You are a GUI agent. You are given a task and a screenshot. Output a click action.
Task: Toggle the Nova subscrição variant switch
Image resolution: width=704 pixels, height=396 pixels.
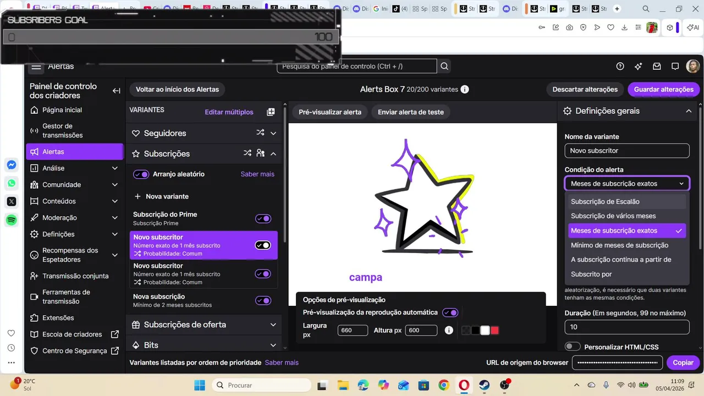pyautogui.click(x=263, y=300)
